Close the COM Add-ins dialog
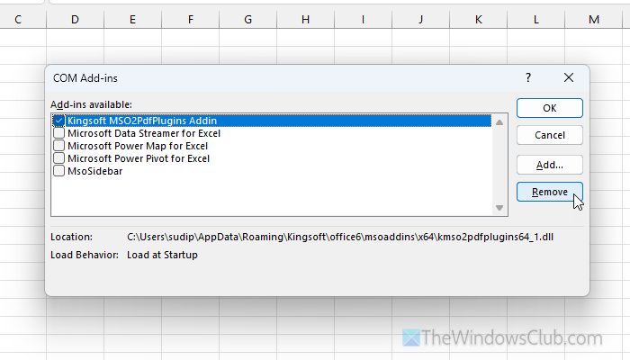This screenshot has height=360, width=630. click(x=569, y=77)
